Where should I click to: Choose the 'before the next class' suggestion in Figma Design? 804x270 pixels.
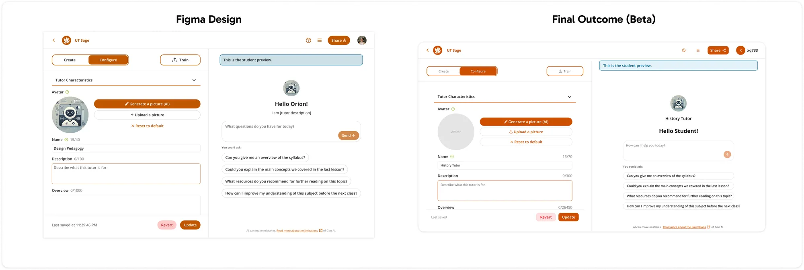291,193
